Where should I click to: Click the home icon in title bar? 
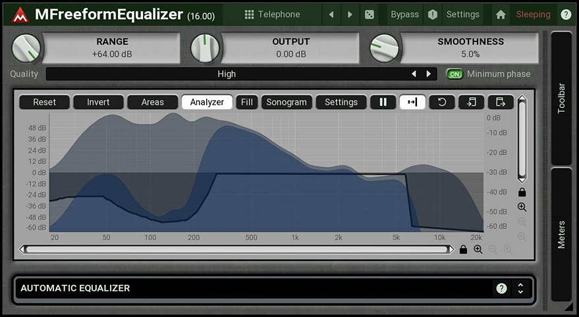click(501, 14)
